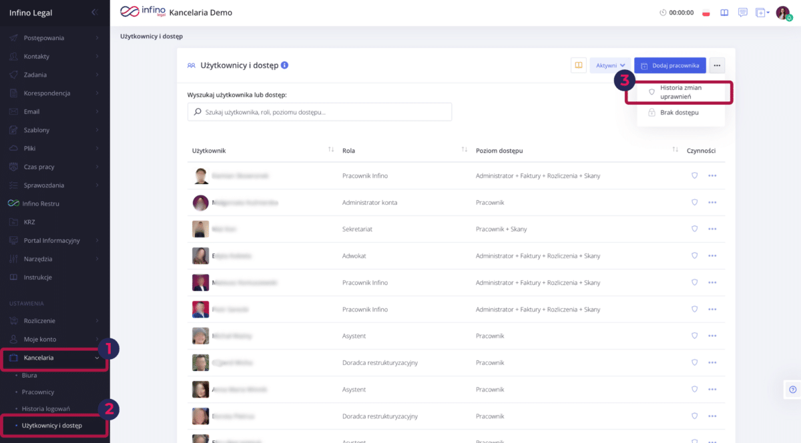
Task: Click the Infino Legal logo in the header
Action: pos(143,12)
